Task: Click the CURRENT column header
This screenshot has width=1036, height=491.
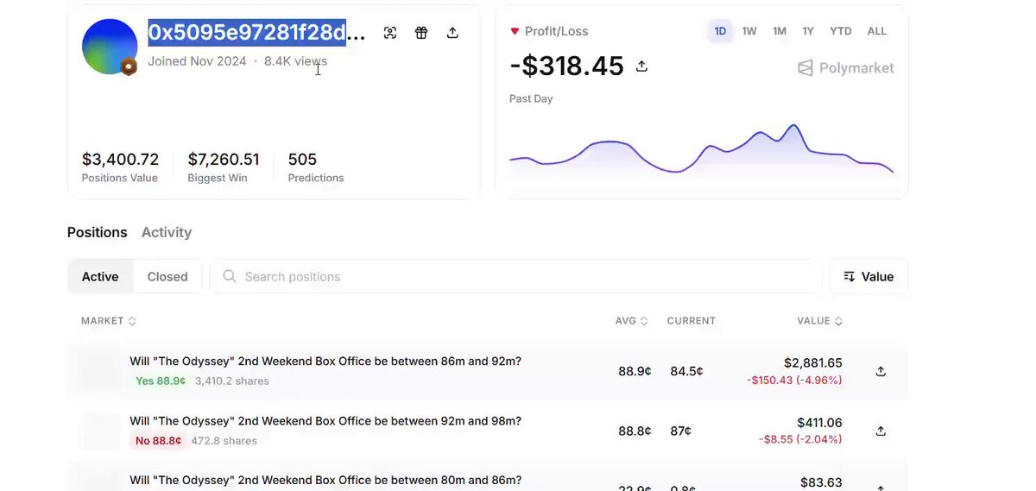Action: (x=692, y=321)
